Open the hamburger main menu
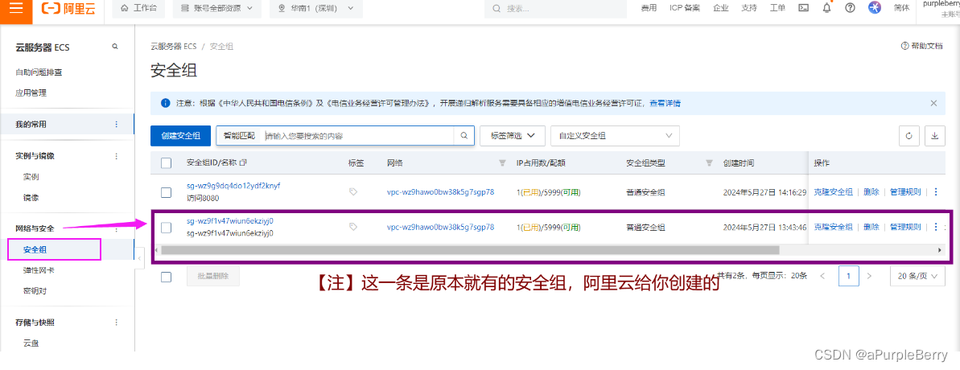Viewport: 960px width, 370px height. (16, 8)
